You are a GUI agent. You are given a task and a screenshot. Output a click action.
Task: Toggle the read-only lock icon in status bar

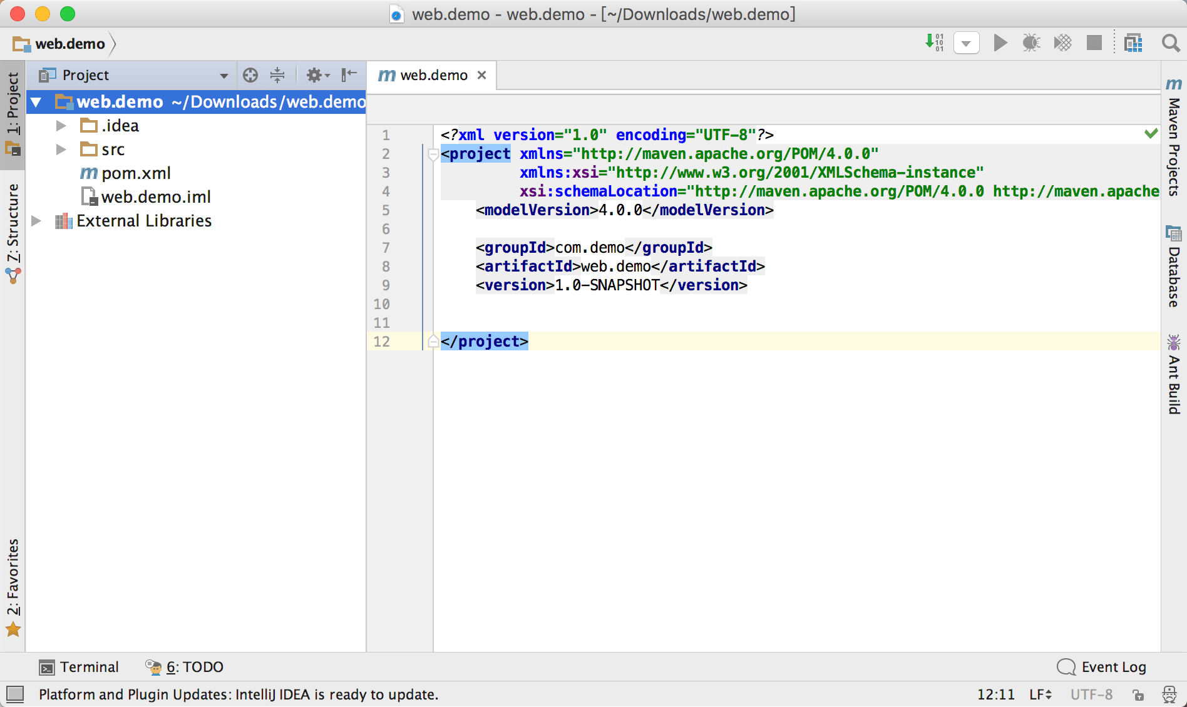click(x=1139, y=694)
